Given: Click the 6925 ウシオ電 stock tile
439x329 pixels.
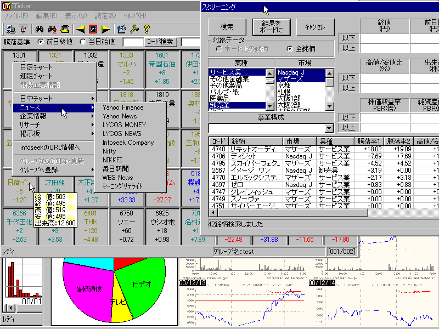Looking at the screenshot, I should (x=162, y=226).
